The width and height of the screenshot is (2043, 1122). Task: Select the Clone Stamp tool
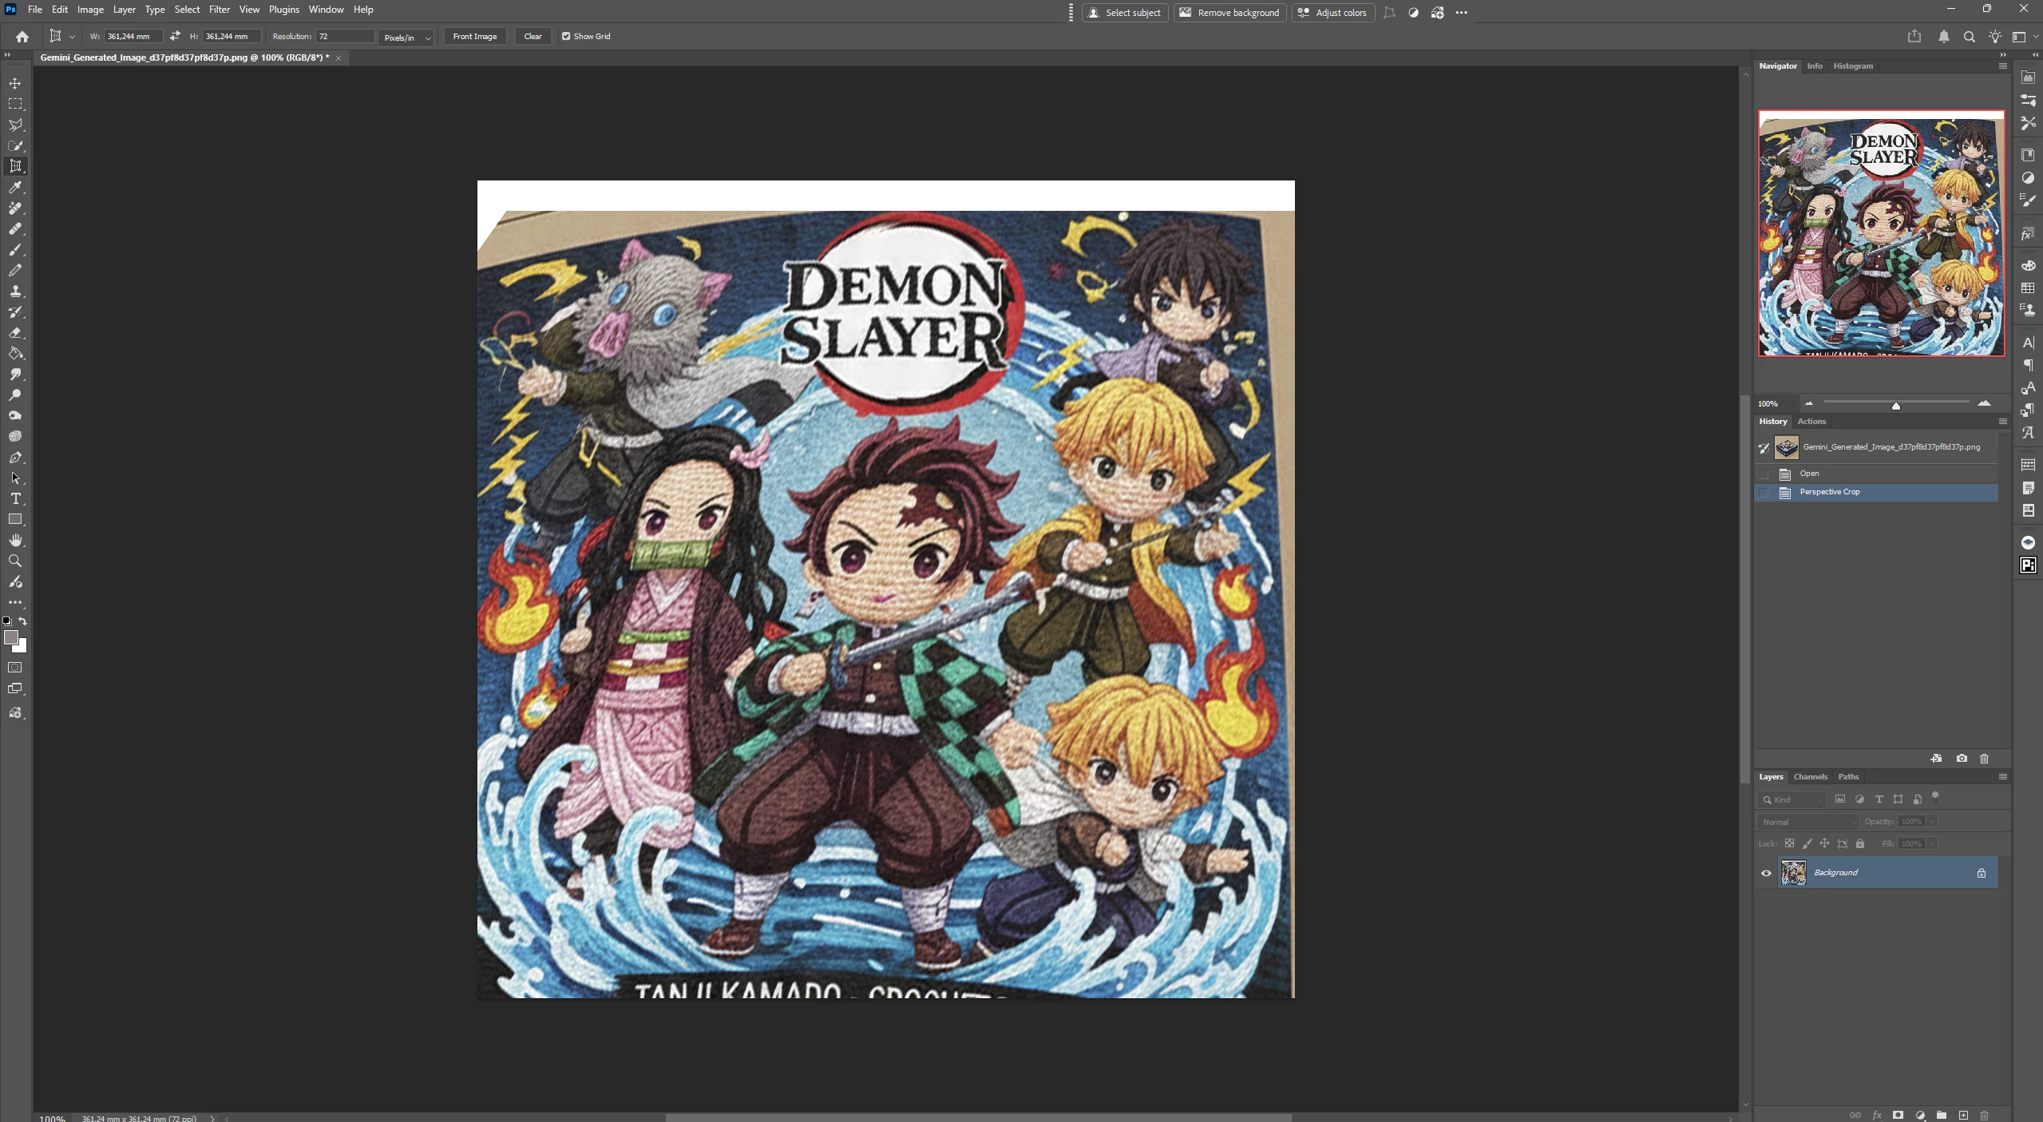(x=15, y=291)
